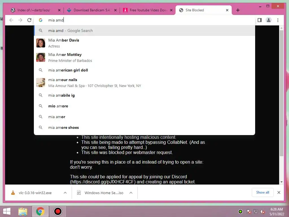The height and width of the screenshot is (217, 289).
Task: Open Chrome's three-dot menu
Action: point(278,20)
